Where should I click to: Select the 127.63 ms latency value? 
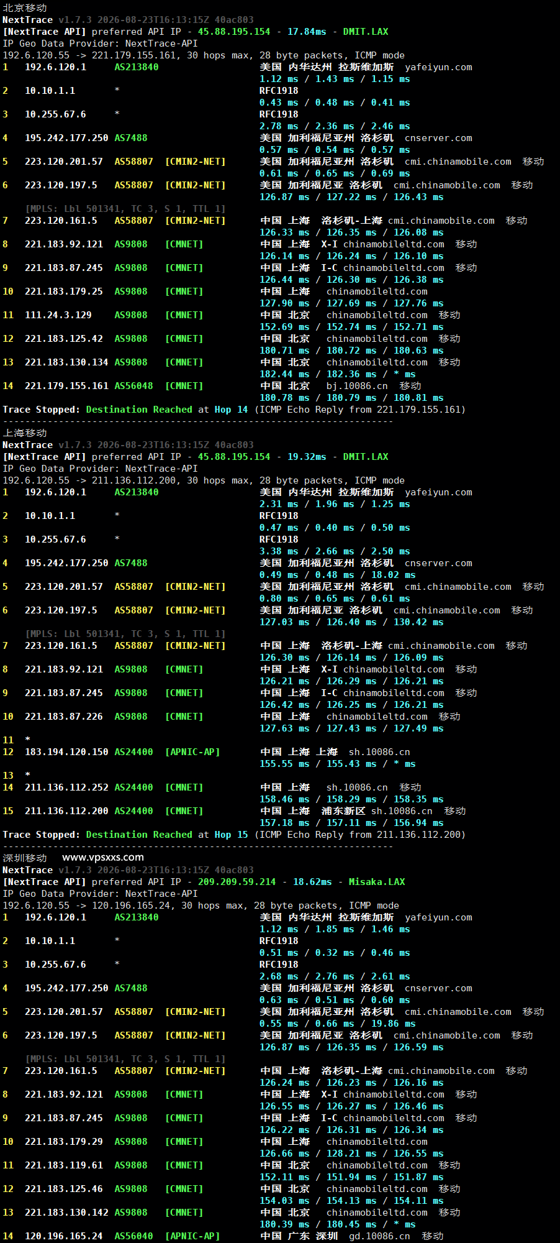point(284,728)
